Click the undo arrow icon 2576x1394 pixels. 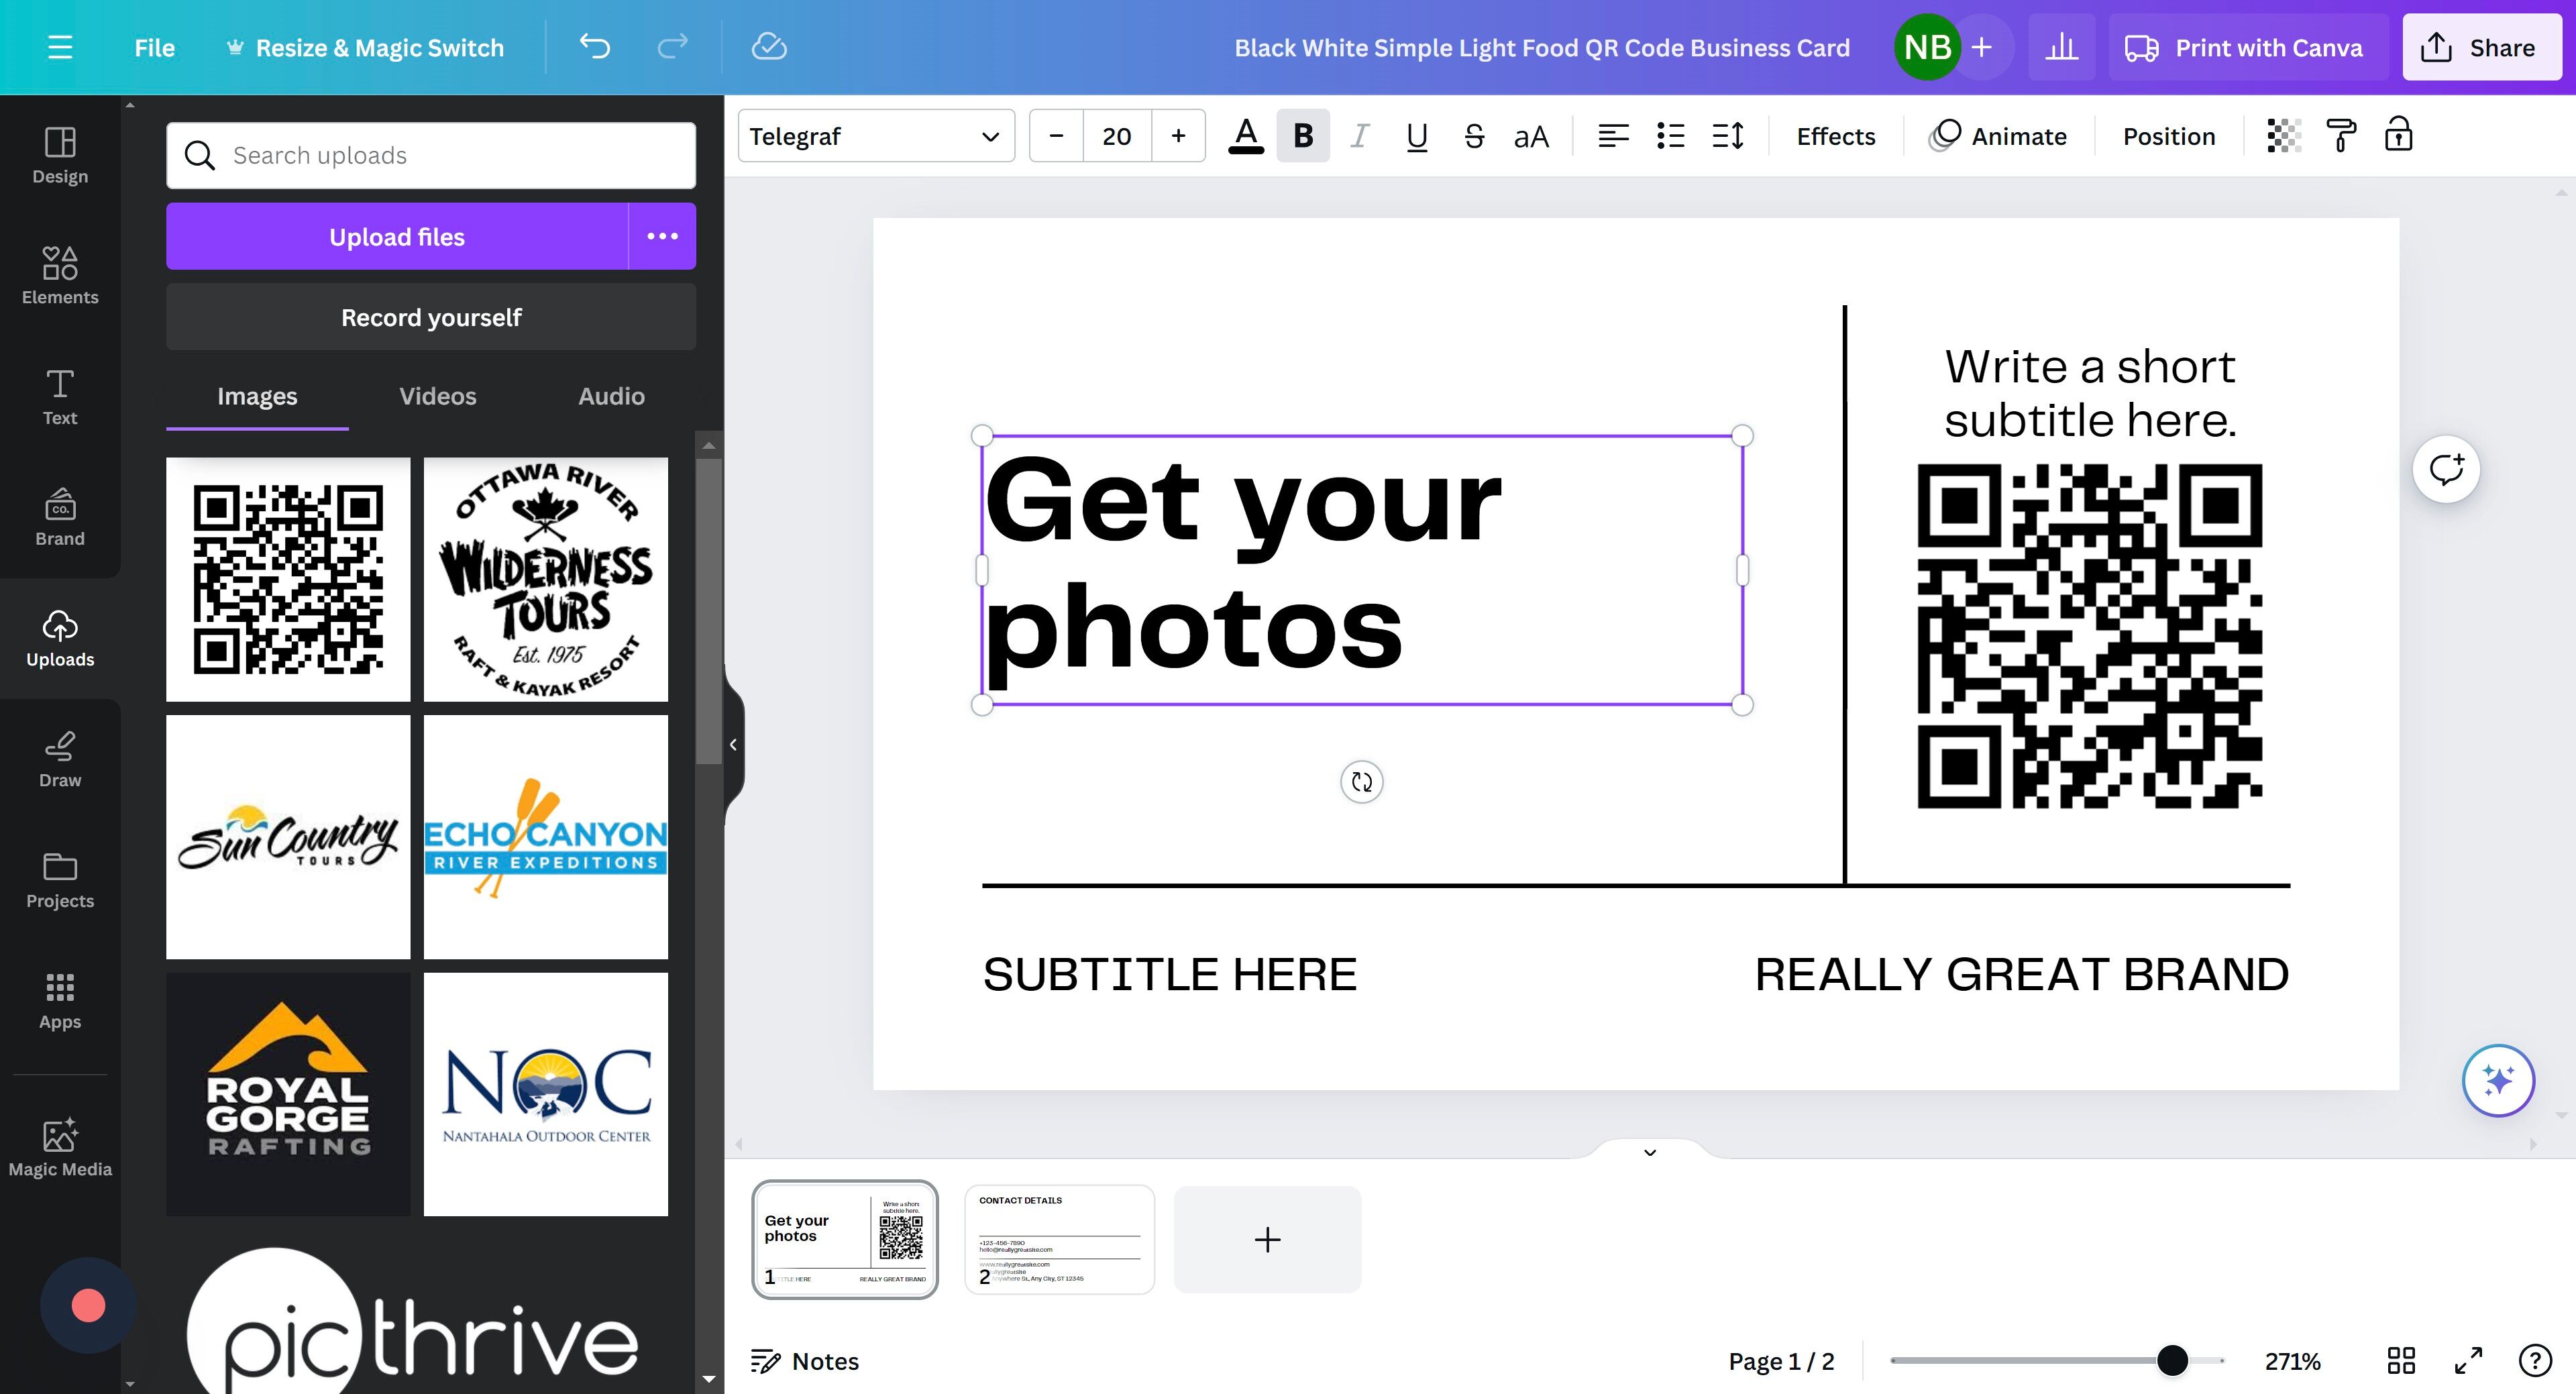[594, 47]
